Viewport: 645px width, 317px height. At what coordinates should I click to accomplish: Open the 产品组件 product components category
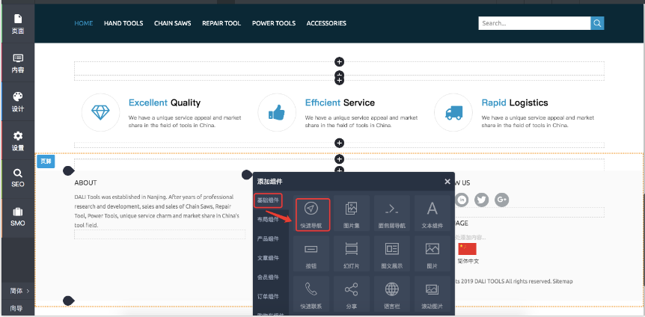click(x=268, y=238)
